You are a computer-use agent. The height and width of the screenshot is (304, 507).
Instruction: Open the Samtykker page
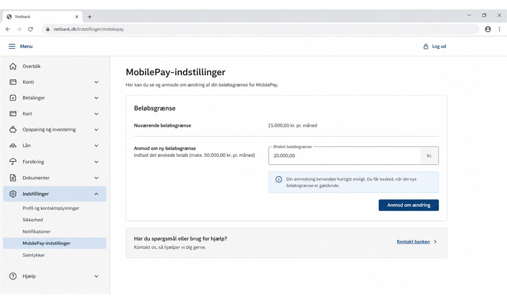[x=33, y=255]
